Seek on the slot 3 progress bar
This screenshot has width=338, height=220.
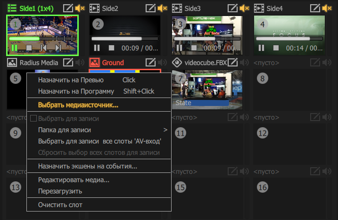(x=207, y=39)
